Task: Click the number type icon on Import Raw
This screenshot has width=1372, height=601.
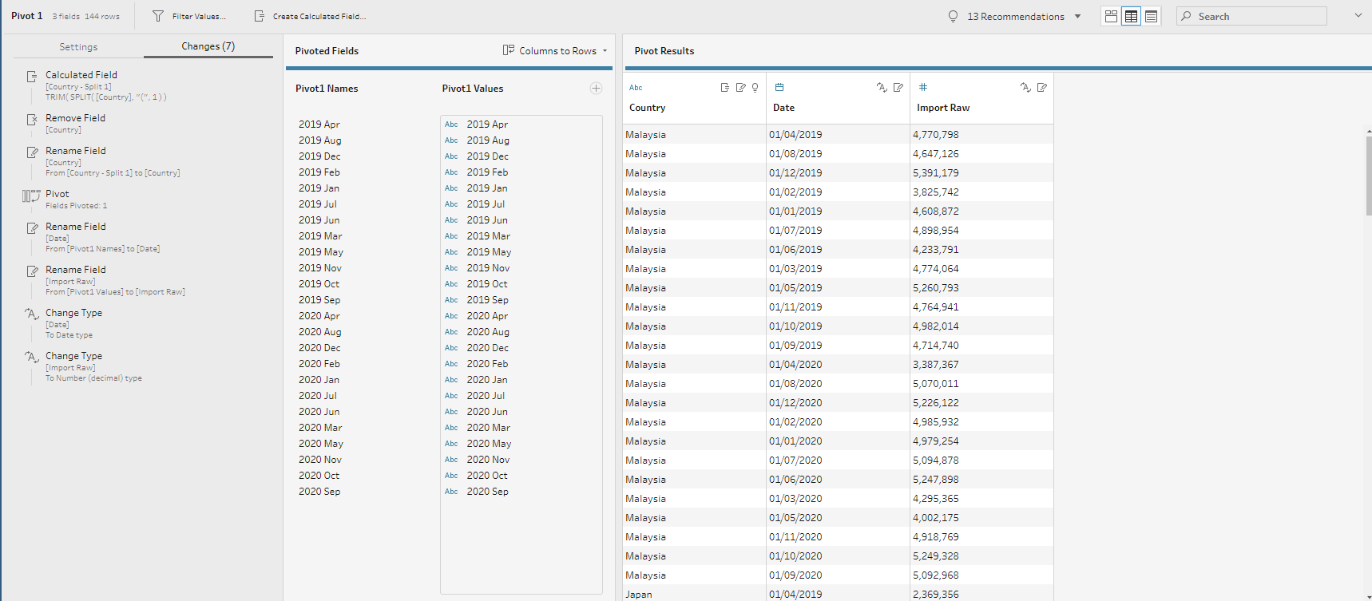Action: pyautogui.click(x=923, y=87)
